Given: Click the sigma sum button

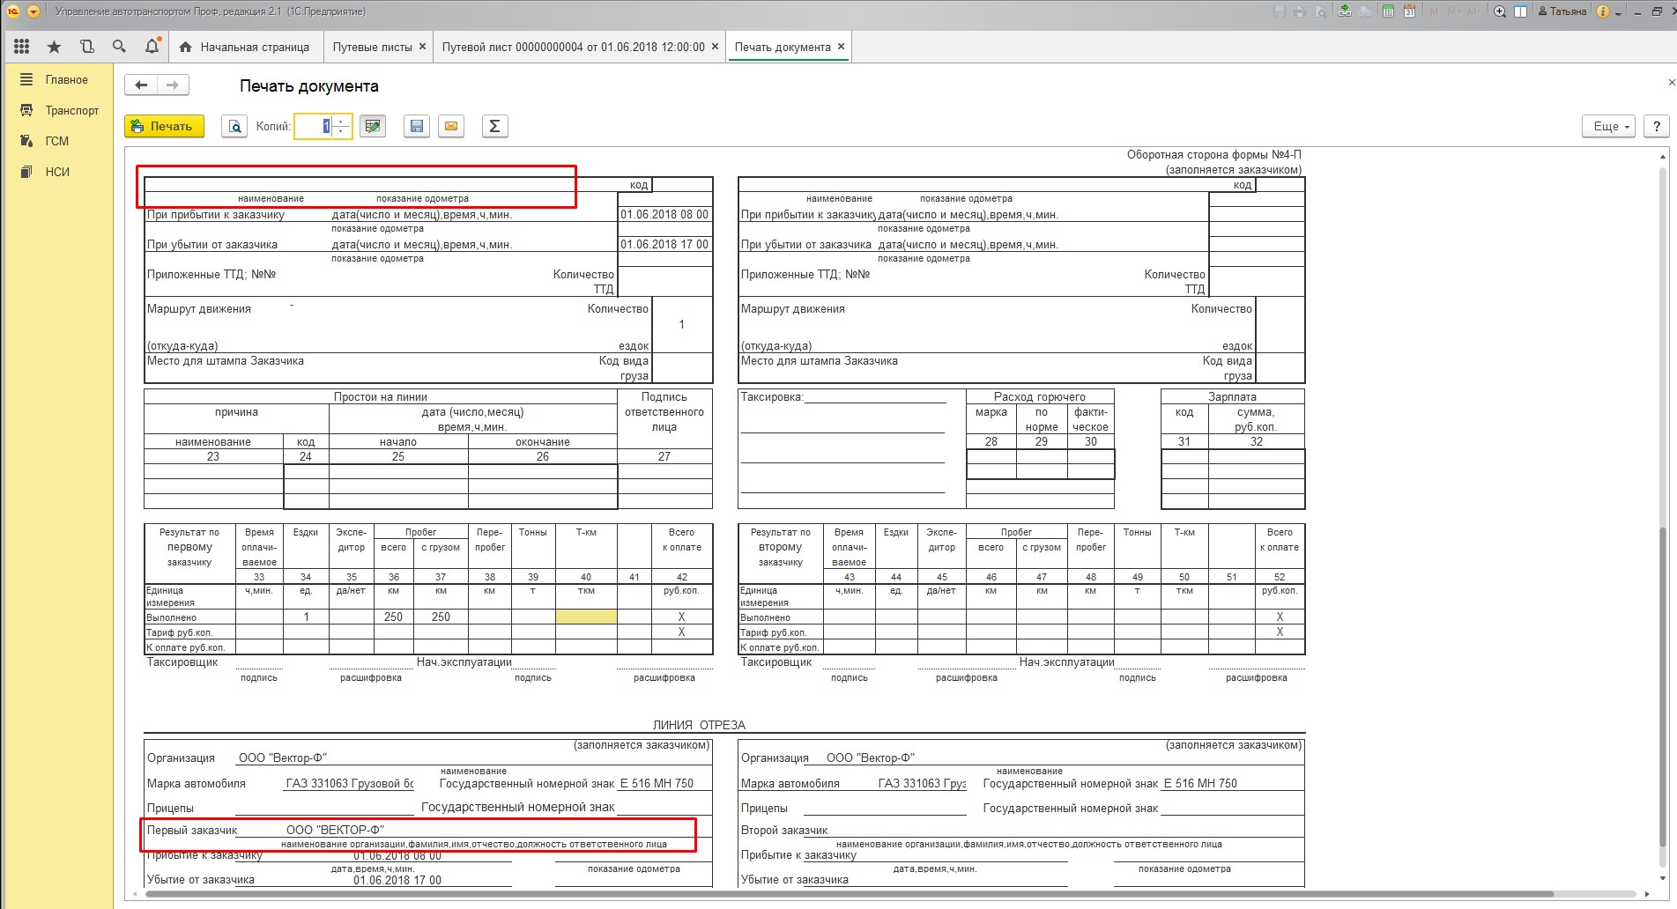Looking at the screenshot, I should point(494,127).
